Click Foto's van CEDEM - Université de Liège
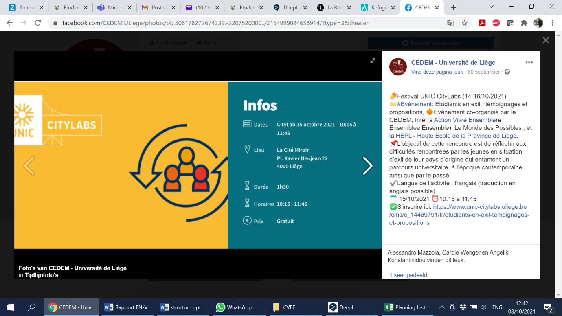The width and height of the screenshot is (562, 316). click(x=72, y=268)
